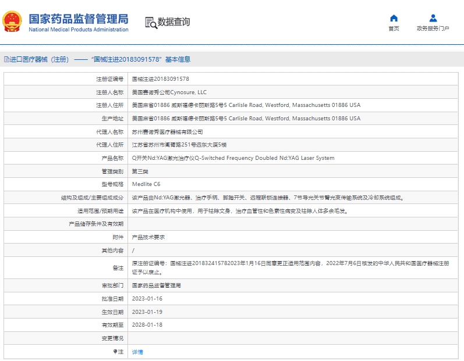Viewport: 464px width, 361px height.
Task: Click the 适用范围 intended use value
Action: (240, 211)
